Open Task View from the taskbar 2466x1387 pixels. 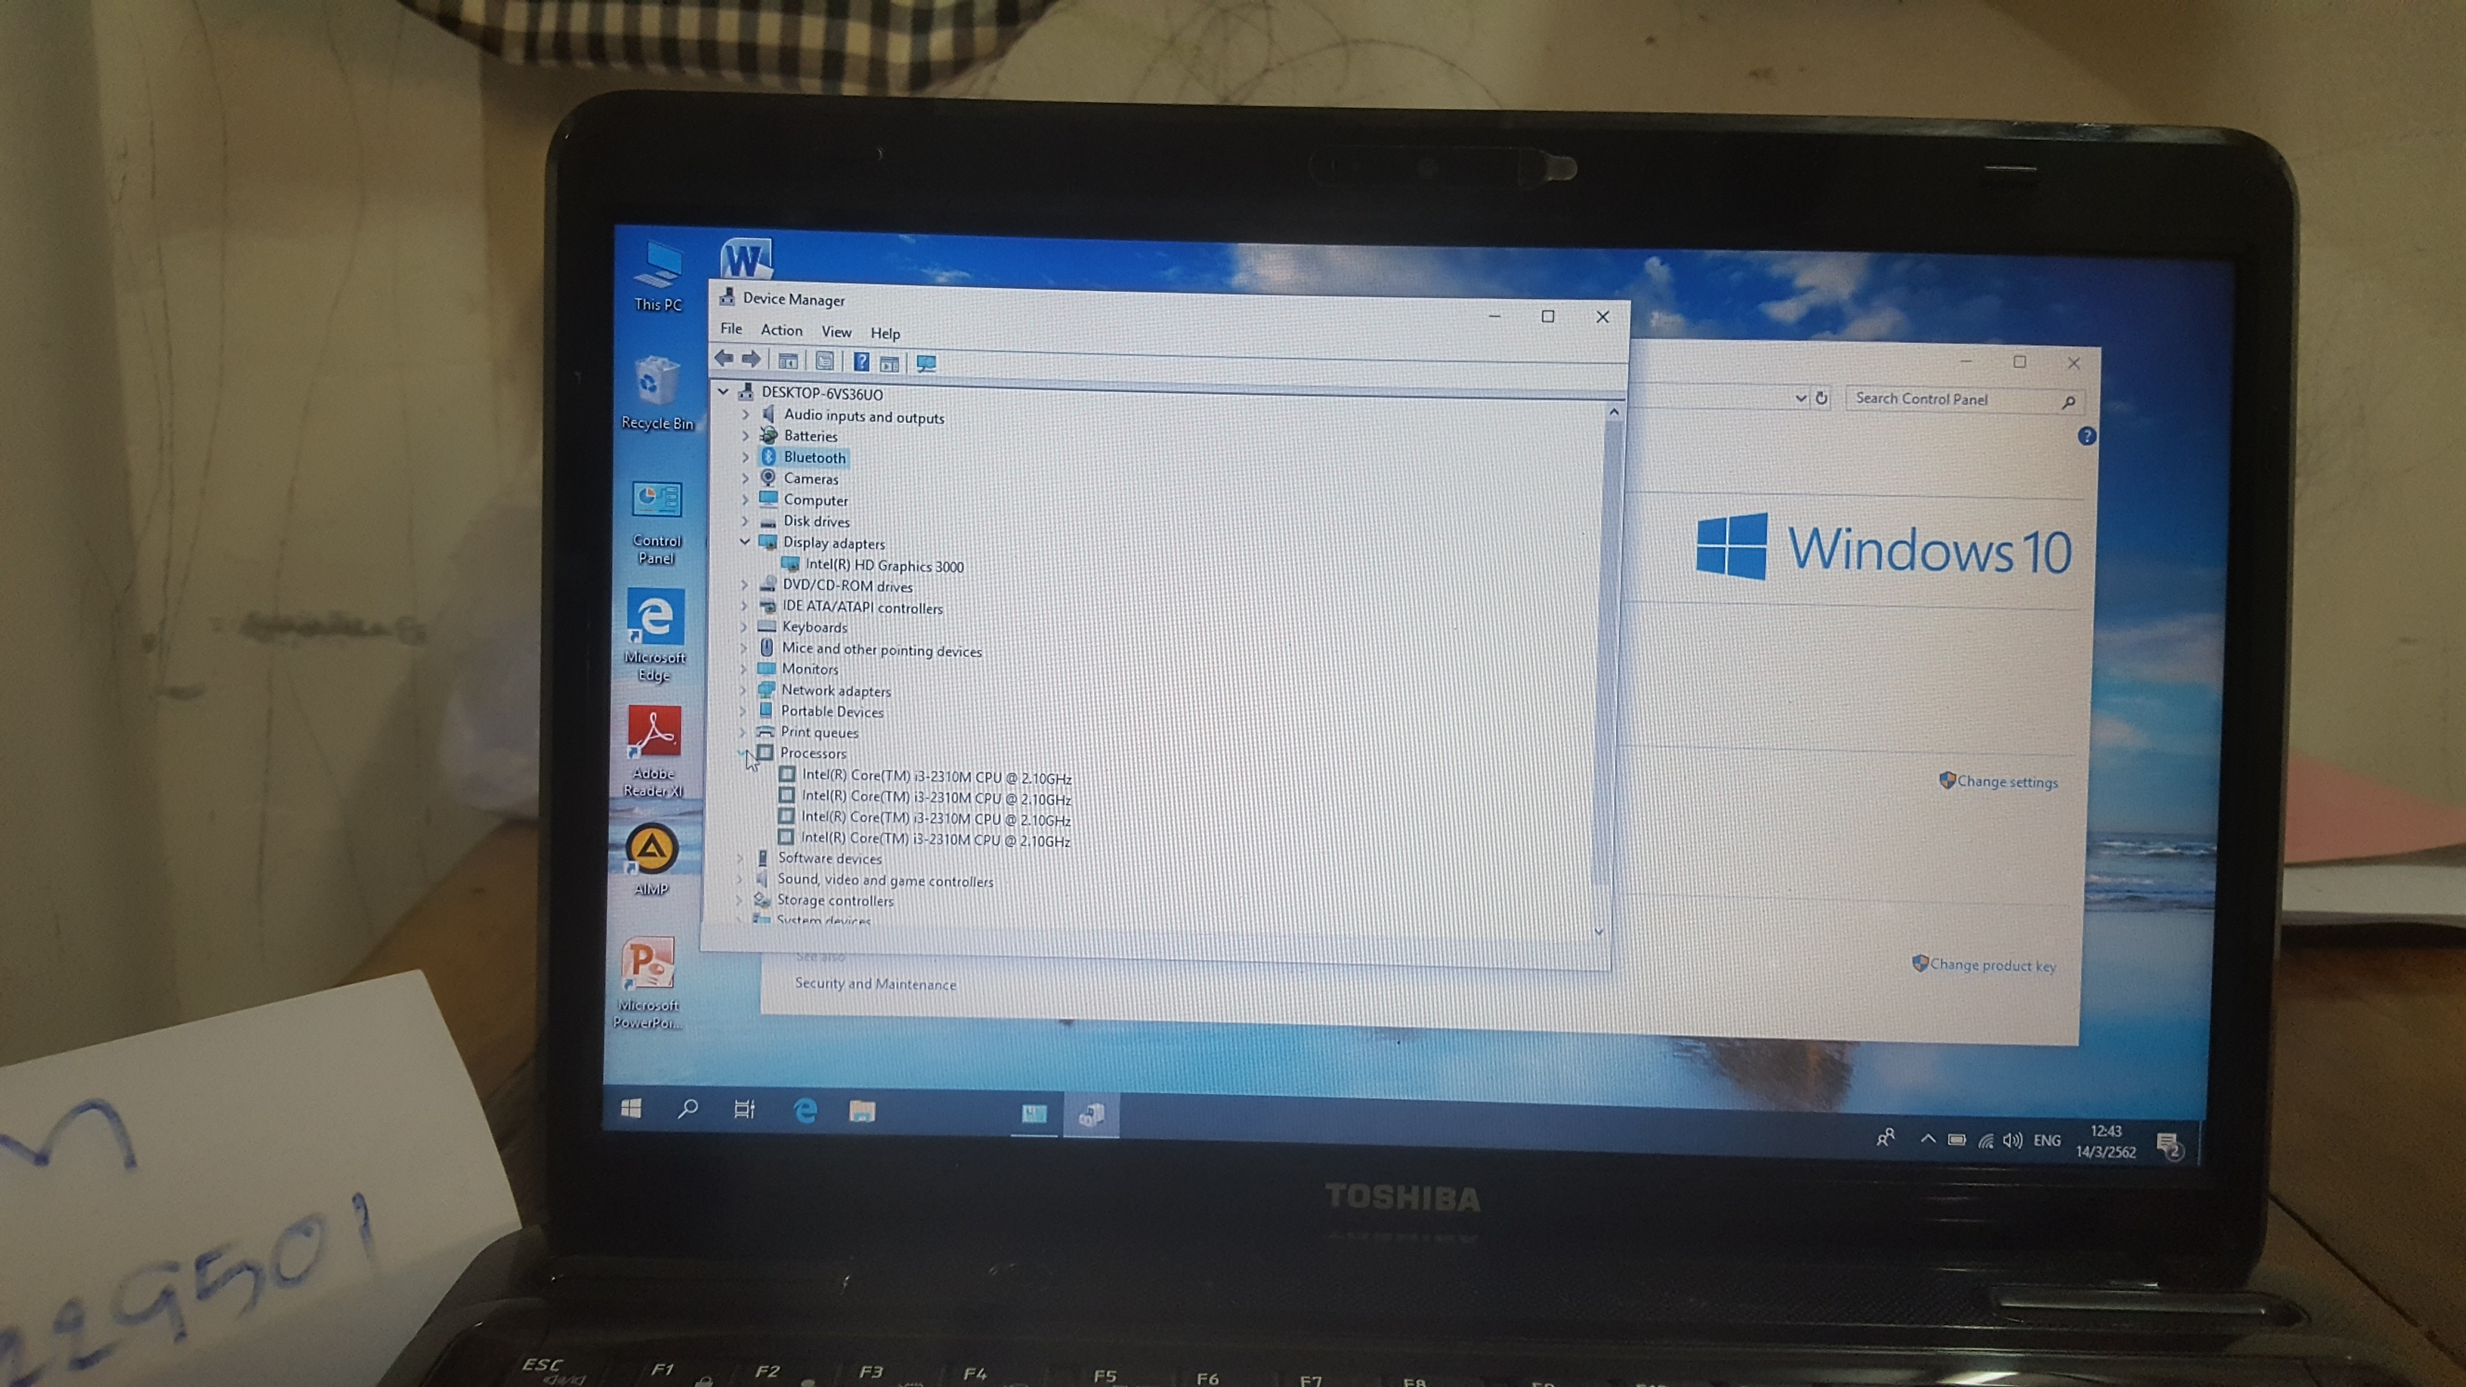click(744, 1111)
